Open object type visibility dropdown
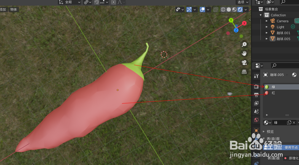Viewport: 299px width, 165px height. tap(180, 9)
